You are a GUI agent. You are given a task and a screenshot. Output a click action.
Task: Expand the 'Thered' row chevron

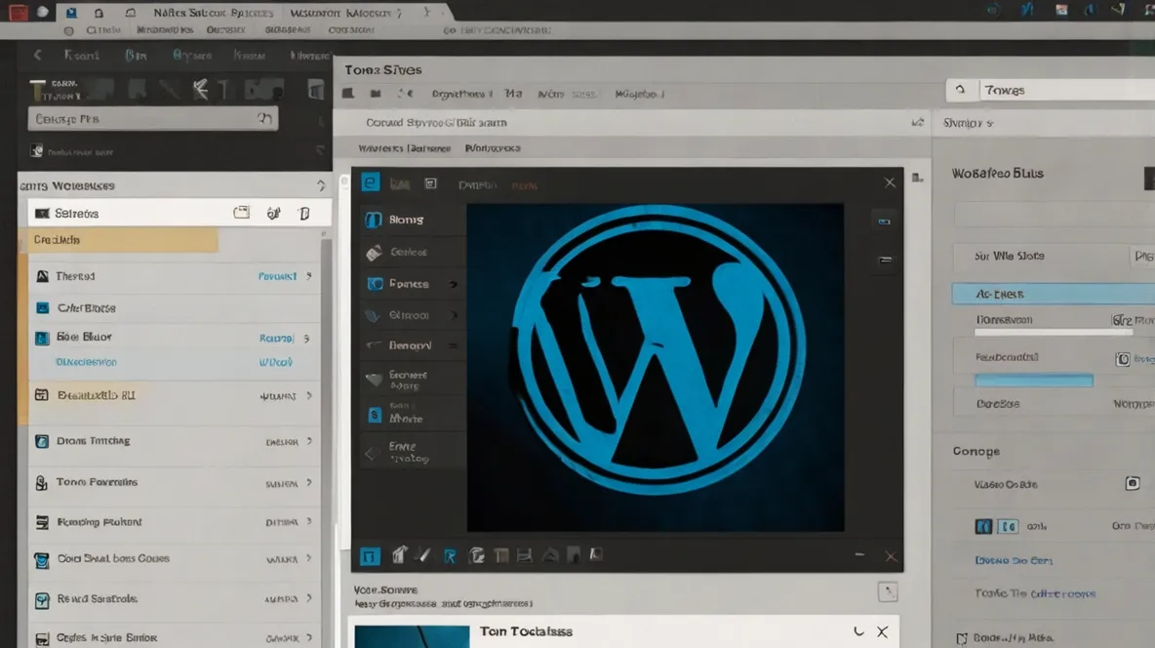(309, 276)
